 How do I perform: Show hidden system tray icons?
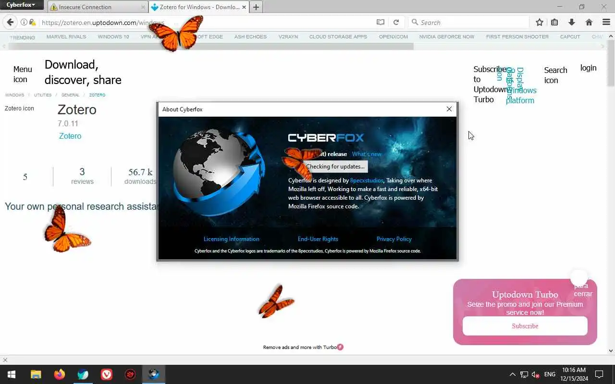512,374
